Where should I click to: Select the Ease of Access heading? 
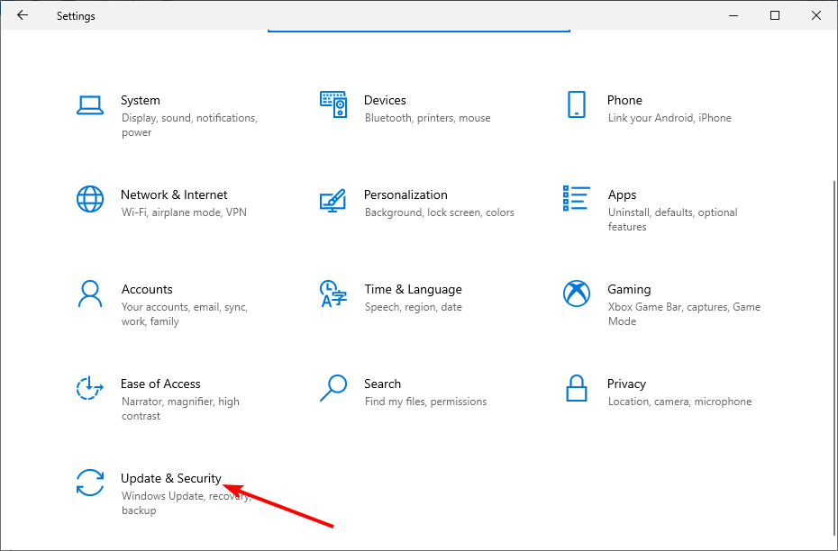pyautogui.click(x=161, y=384)
